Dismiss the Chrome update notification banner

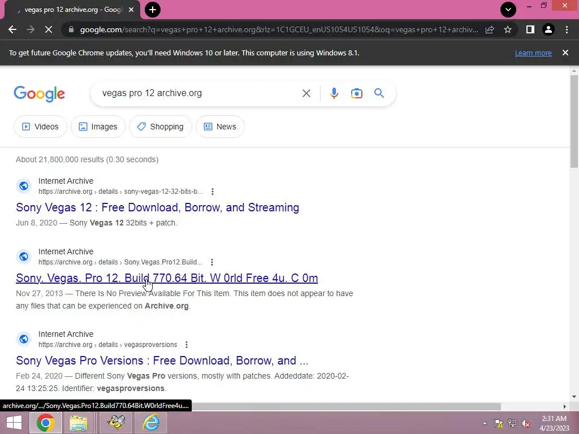tap(565, 53)
